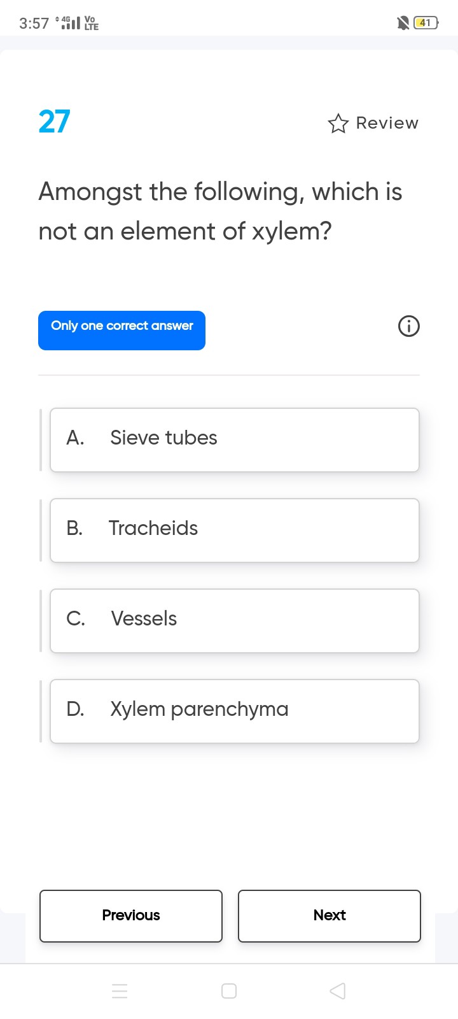Pick option D Xylem parenchyma
Screen dimensions: 458x1019
click(234, 711)
